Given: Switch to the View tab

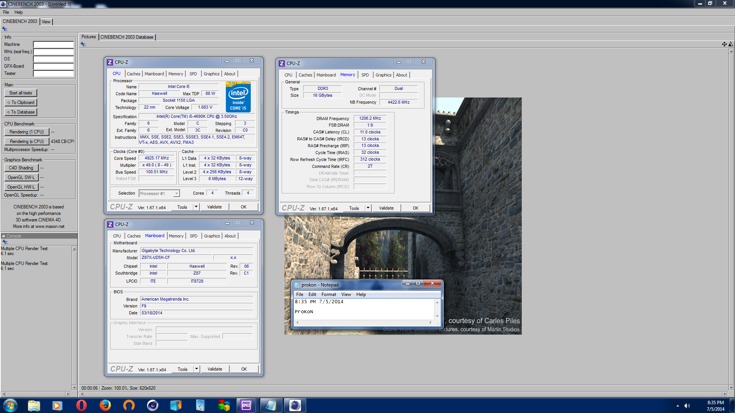Looking at the screenshot, I should click(x=46, y=22).
